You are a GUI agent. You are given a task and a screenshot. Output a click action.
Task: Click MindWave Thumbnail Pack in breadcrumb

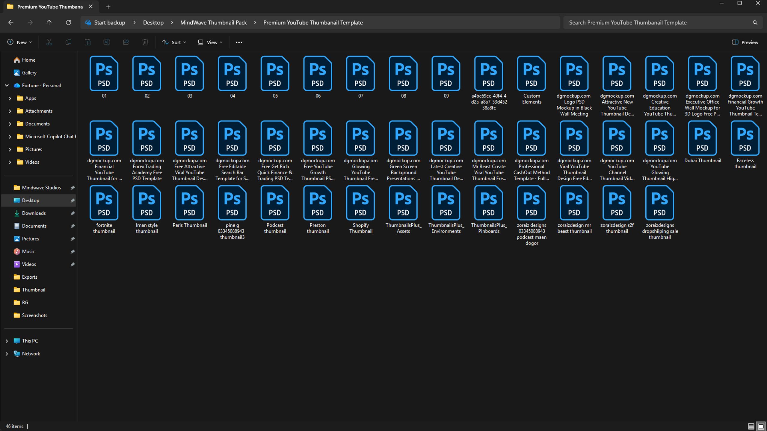coord(214,22)
